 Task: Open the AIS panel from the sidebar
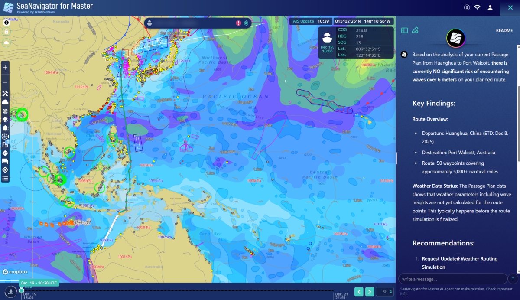coord(5,111)
